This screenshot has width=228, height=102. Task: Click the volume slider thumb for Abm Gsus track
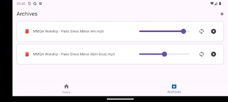tap(164, 54)
